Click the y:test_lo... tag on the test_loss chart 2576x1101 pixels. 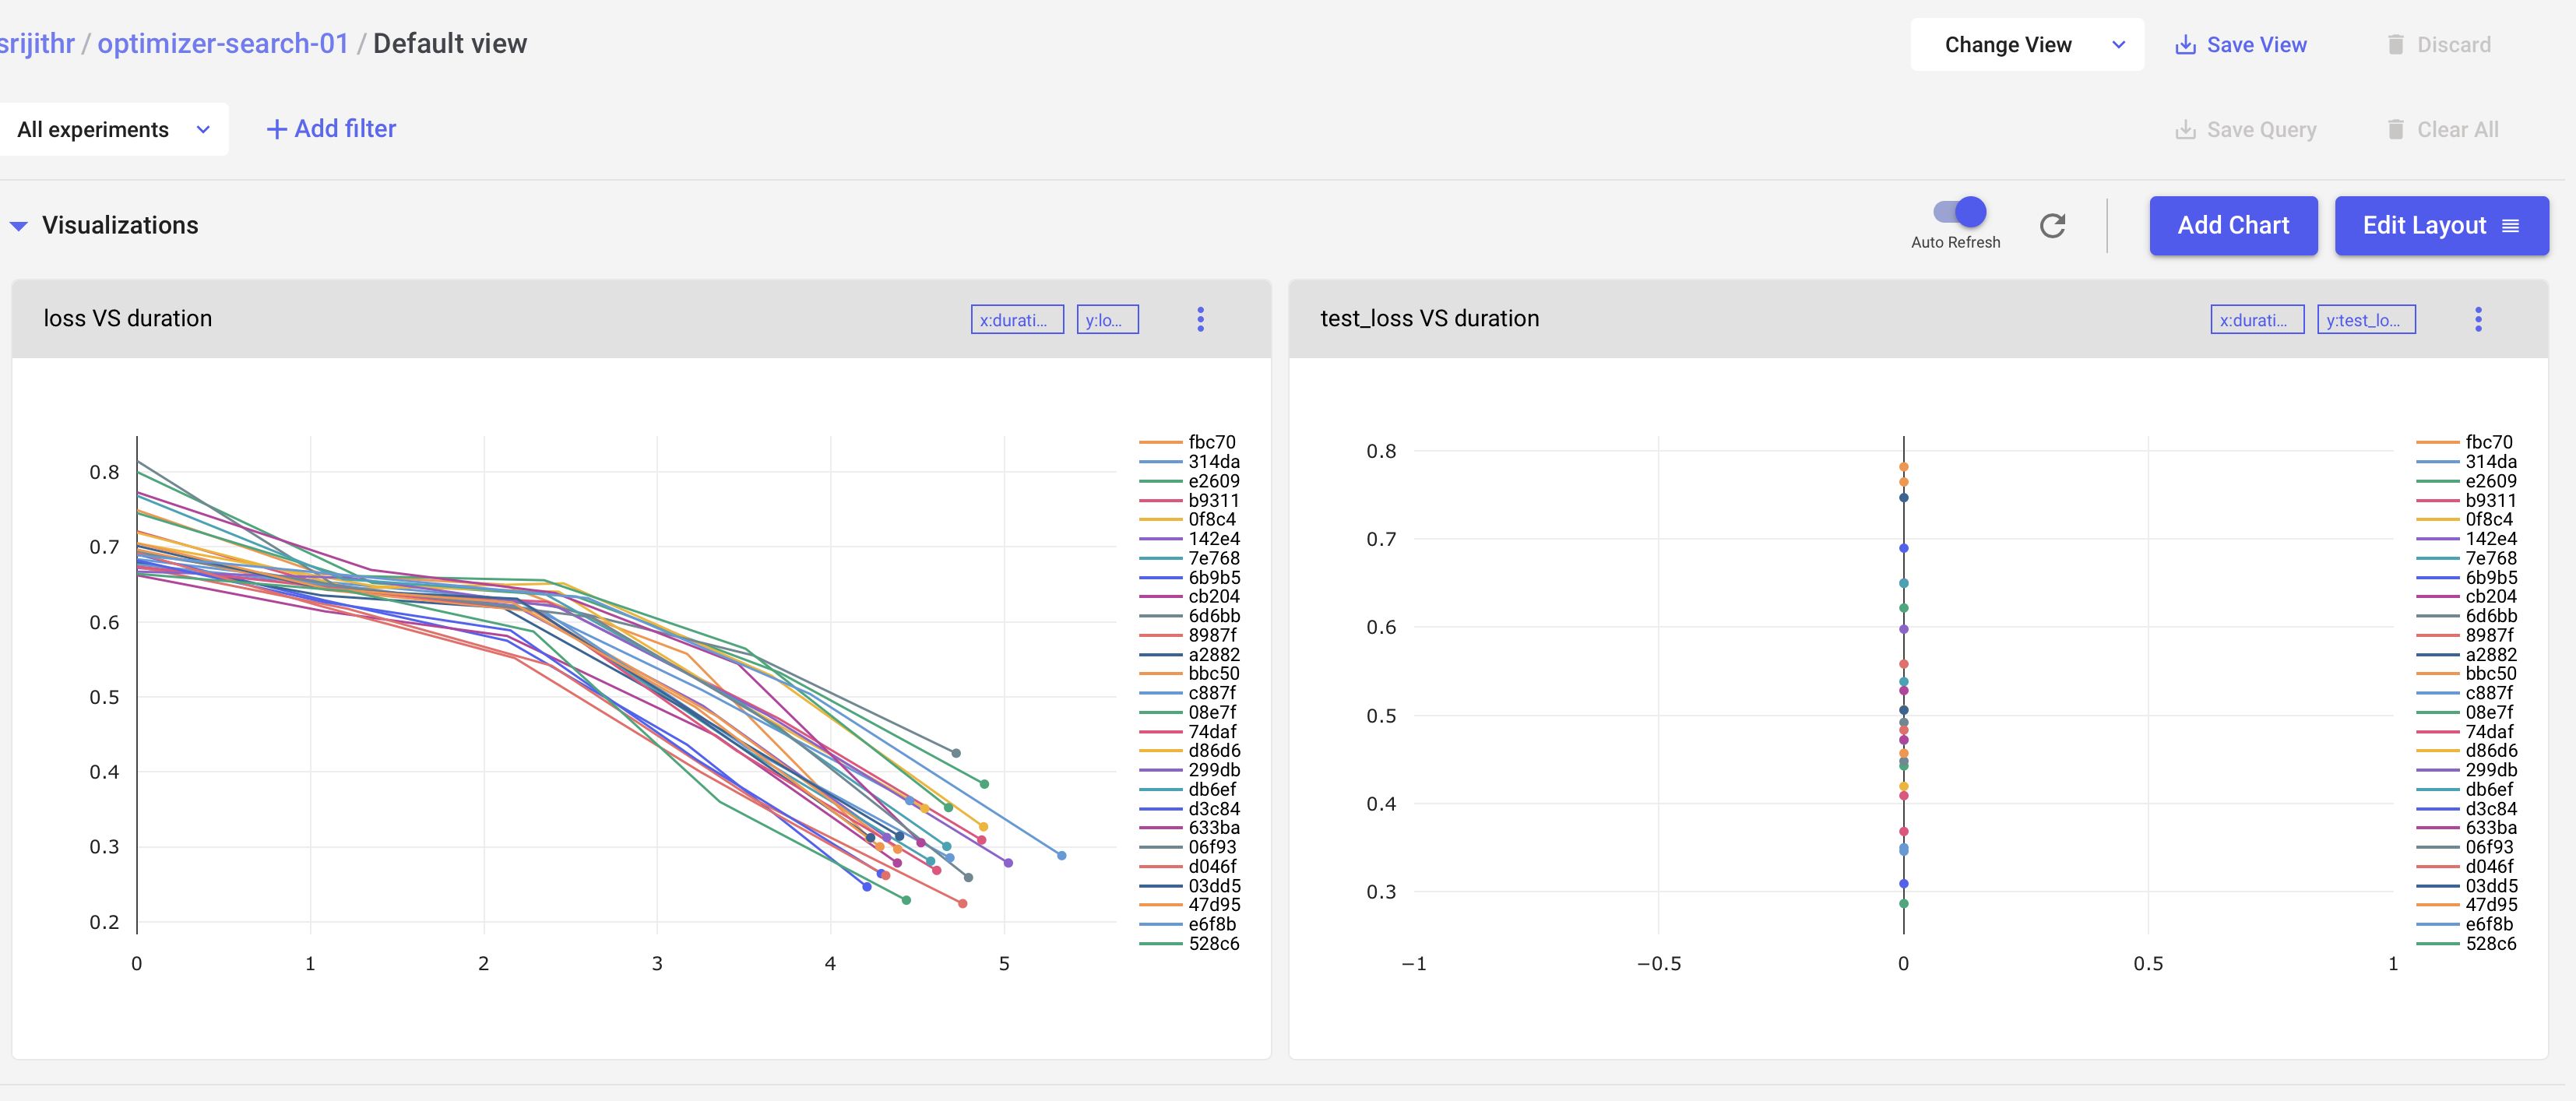2365,320
